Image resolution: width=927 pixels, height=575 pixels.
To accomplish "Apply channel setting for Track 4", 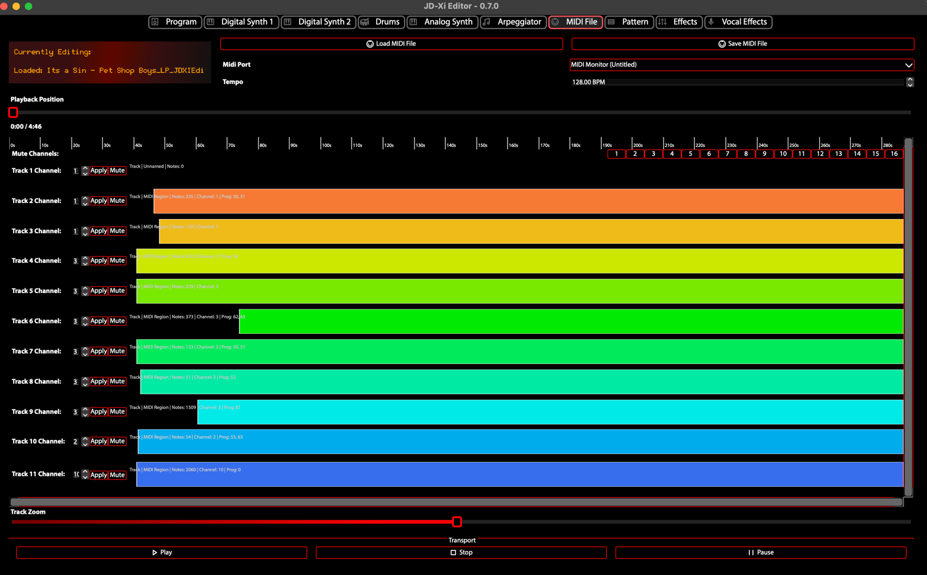I will 99,261.
